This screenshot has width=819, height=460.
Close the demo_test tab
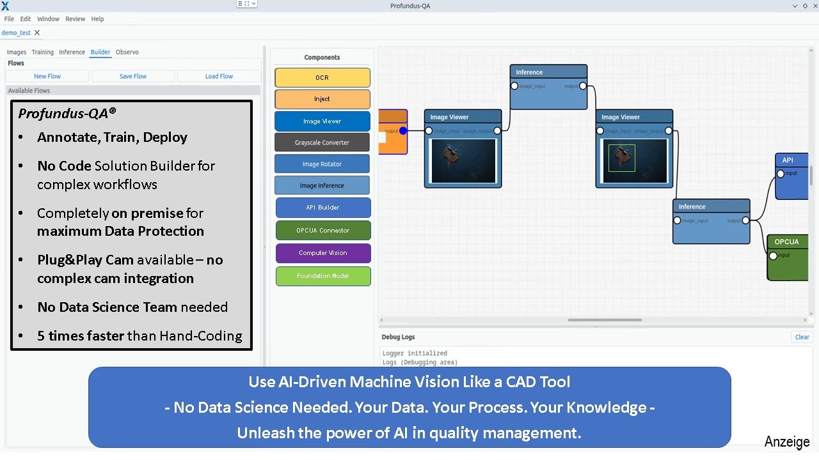(37, 33)
